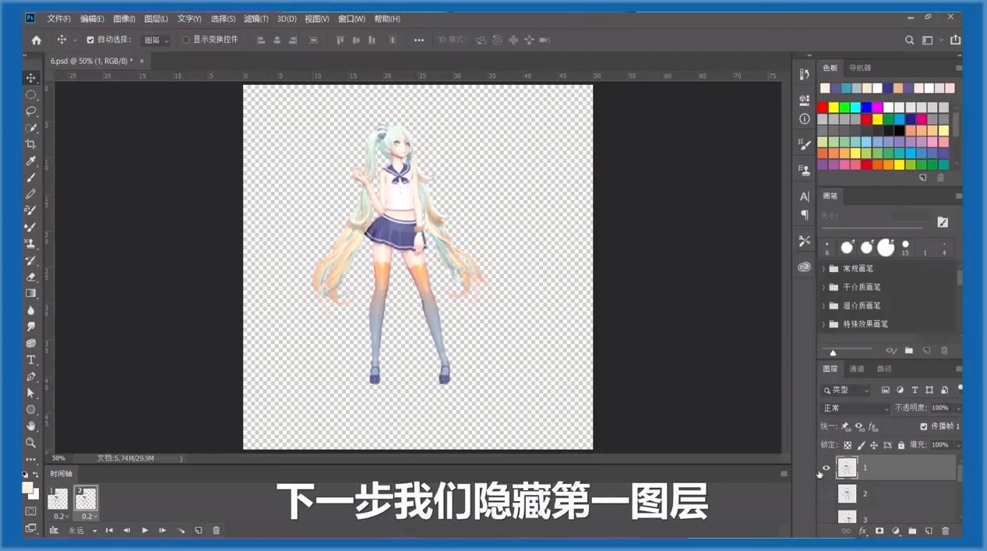The image size is (987, 551).
Task: Open the 类型 layer filter dropdown
Action: coord(846,390)
